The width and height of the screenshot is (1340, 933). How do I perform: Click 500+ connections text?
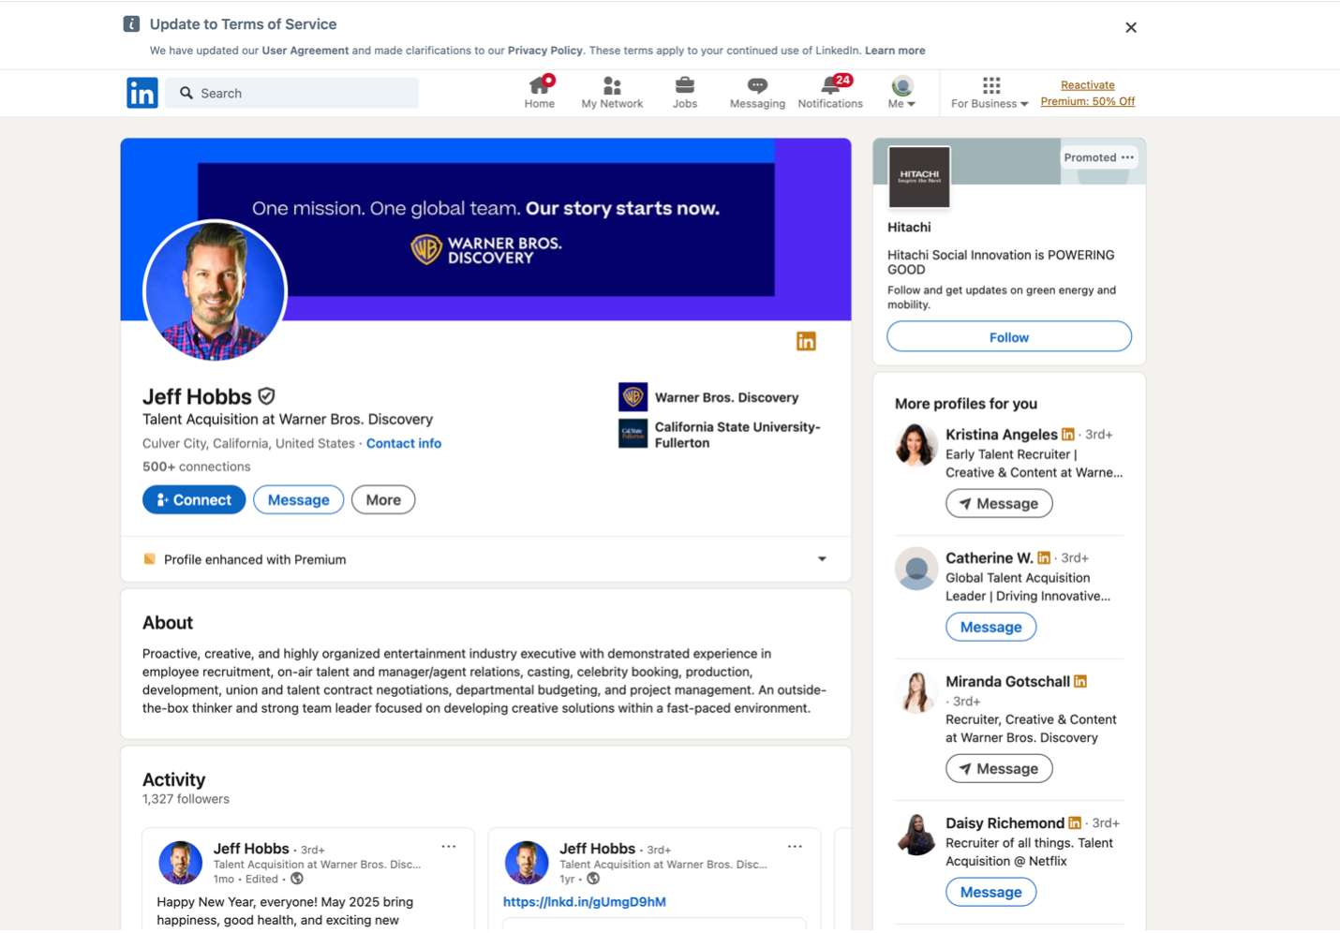[196, 466]
